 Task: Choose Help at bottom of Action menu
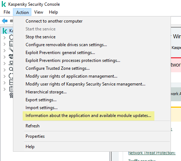(x=92, y=147)
